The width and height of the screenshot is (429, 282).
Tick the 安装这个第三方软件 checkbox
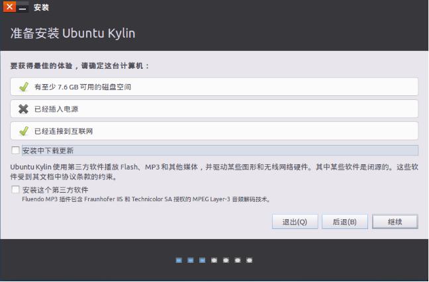[x=15, y=189]
